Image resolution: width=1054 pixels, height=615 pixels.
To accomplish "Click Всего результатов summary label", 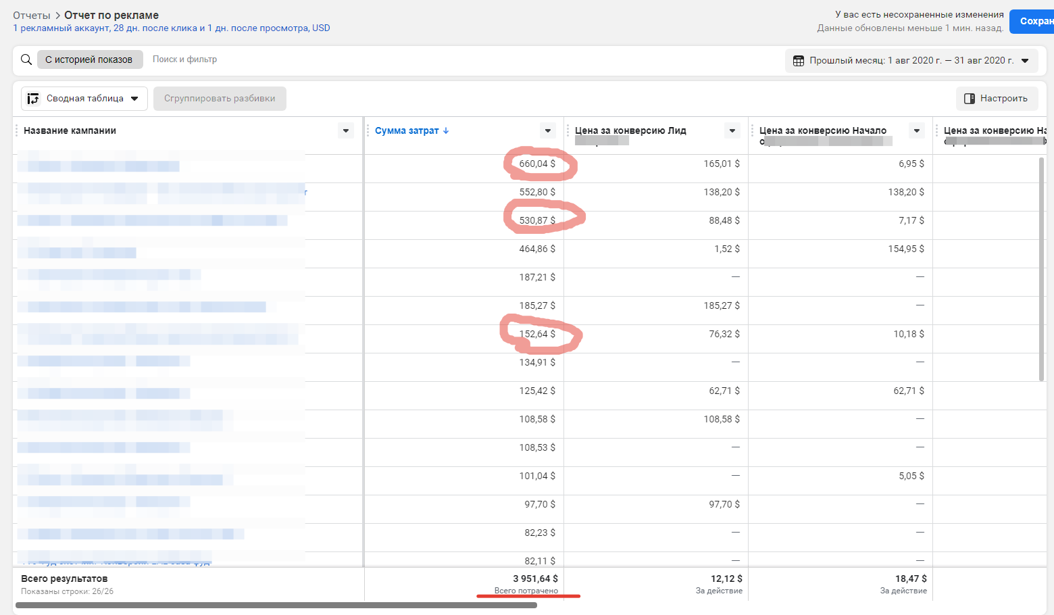I will [x=64, y=579].
